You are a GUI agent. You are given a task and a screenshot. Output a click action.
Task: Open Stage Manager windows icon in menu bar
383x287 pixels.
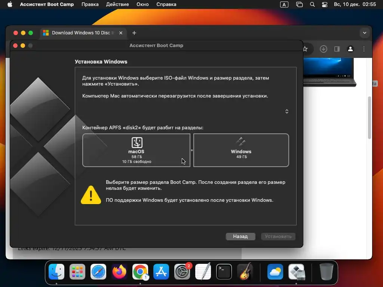(x=299, y=4)
